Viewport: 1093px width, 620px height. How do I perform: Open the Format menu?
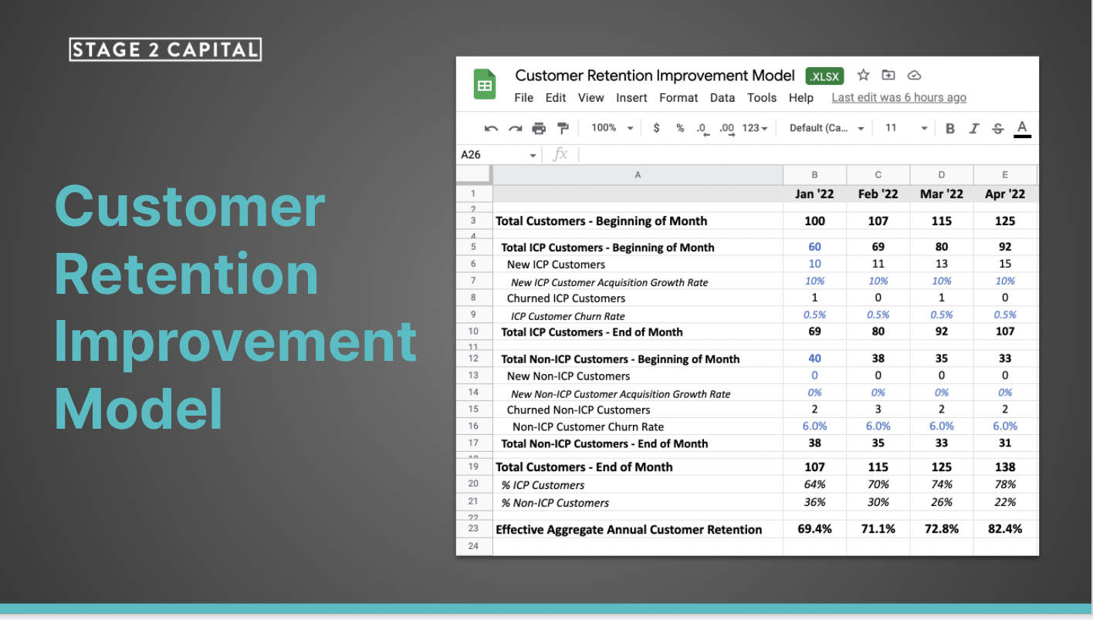[x=678, y=98]
